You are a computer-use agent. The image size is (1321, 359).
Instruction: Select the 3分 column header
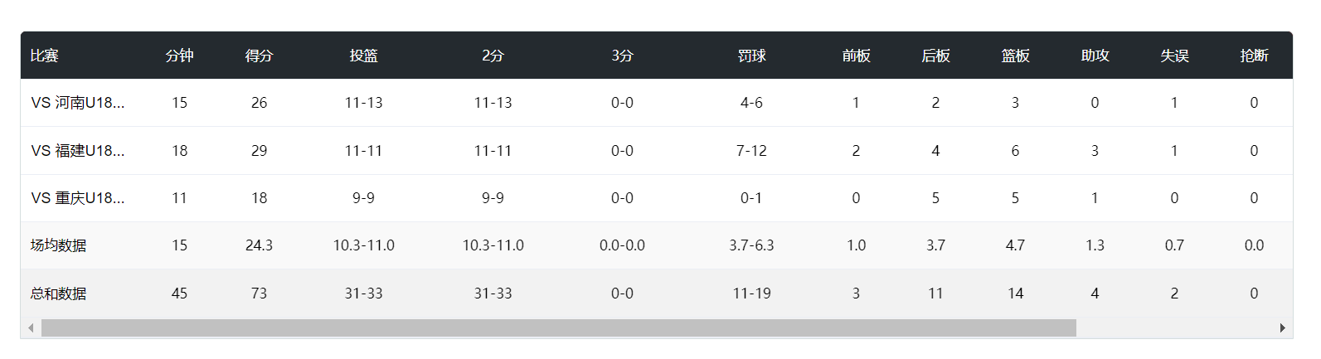point(622,56)
